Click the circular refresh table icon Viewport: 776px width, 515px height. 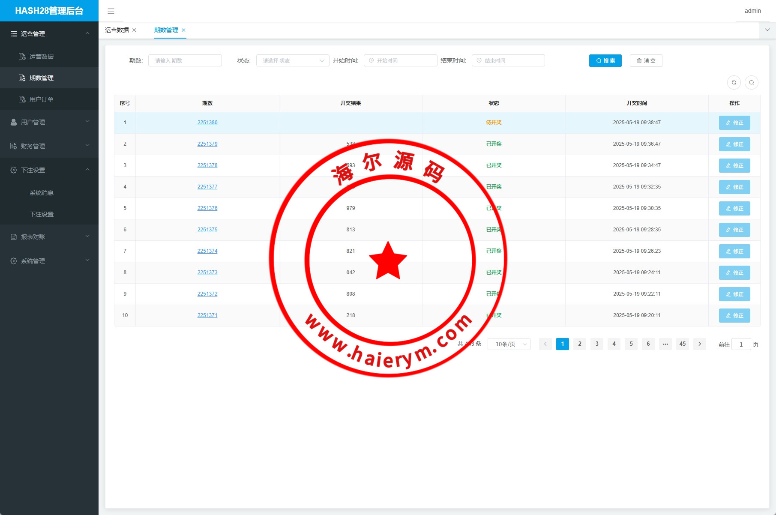coord(734,82)
